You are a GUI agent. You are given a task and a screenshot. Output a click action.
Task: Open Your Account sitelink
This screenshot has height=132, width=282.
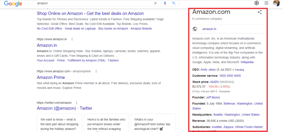[45, 60]
